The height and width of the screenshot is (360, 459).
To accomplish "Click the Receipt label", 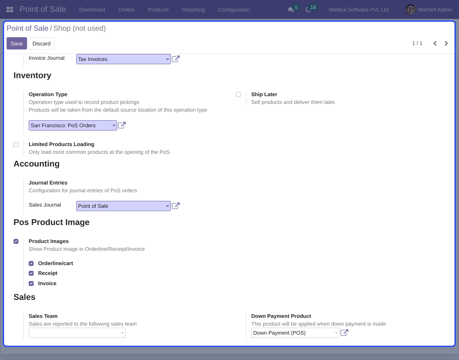I will pyautogui.click(x=48, y=273).
